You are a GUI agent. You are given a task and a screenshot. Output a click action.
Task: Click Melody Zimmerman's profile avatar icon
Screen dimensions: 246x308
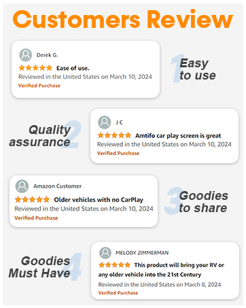(x=105, y=253)
